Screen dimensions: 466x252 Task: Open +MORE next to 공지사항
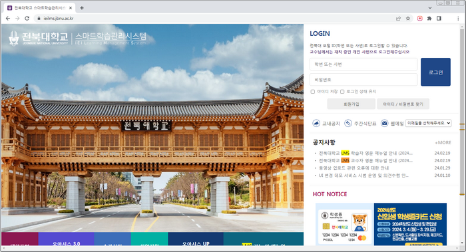443,143
